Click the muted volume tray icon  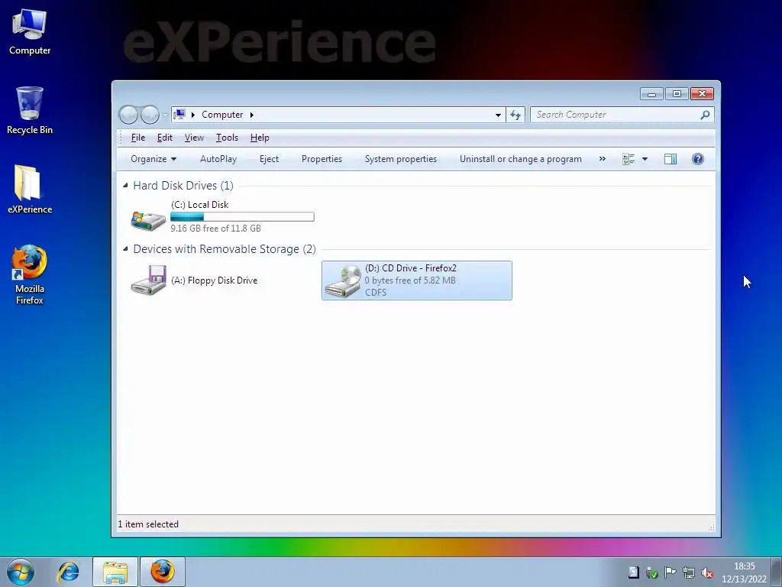point(706,572)
